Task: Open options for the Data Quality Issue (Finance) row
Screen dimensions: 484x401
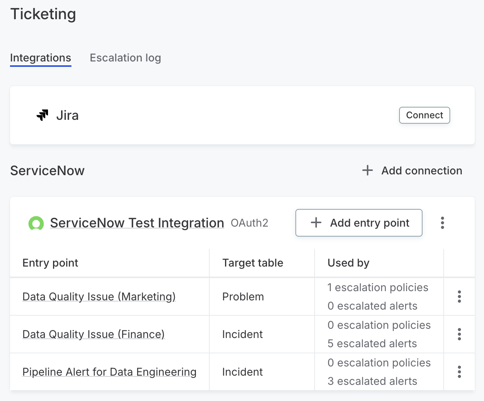Action: pyautogui.click(x=459, y=334)
